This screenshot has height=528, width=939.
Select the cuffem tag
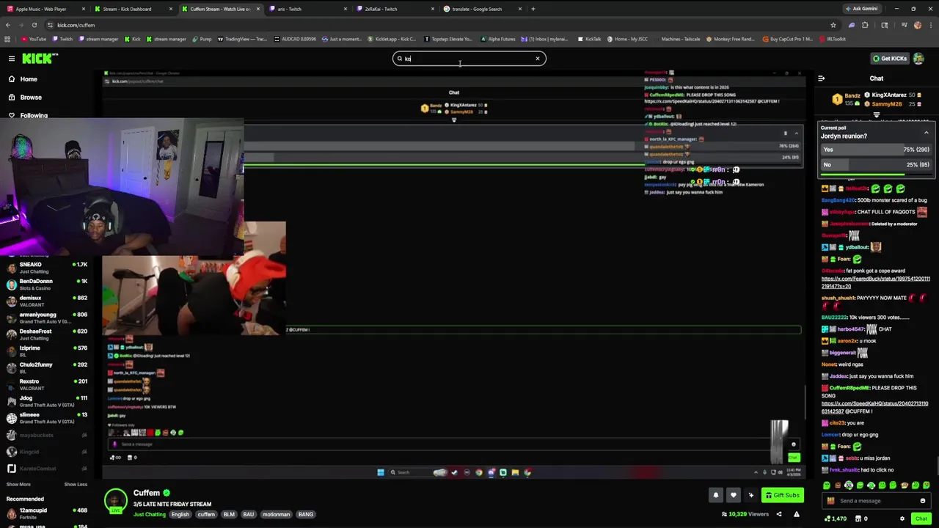(x=206, y=515)
